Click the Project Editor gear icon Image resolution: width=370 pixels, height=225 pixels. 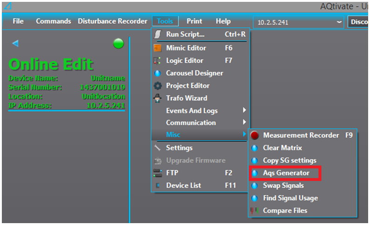[x=158, y=86]
